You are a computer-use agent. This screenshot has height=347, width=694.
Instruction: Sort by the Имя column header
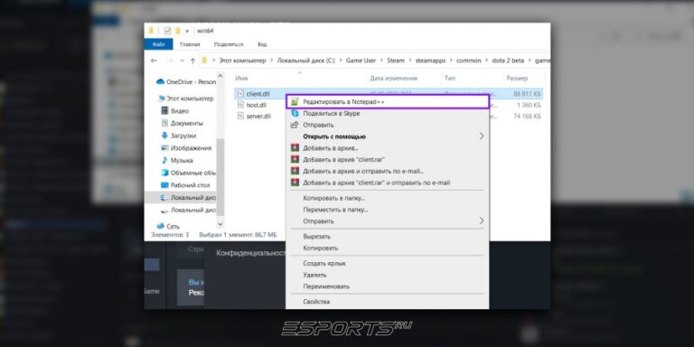(241, 79)
